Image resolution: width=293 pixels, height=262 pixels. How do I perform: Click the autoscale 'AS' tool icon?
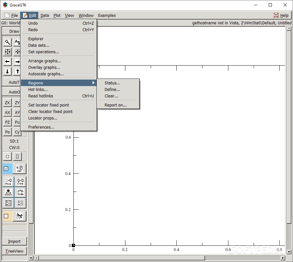[x=17, y=42]
